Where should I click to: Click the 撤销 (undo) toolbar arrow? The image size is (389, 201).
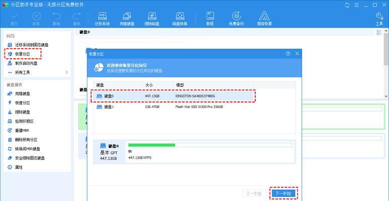pos(56,19)
